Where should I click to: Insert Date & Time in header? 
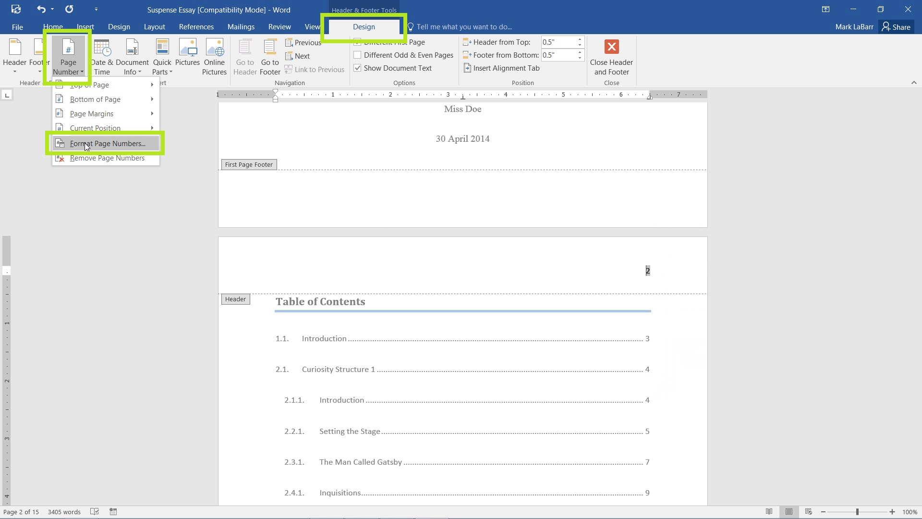102,57
